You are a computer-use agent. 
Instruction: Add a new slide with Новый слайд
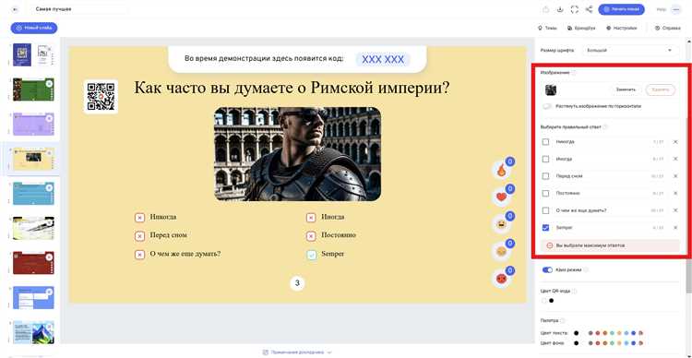(34, 28)
